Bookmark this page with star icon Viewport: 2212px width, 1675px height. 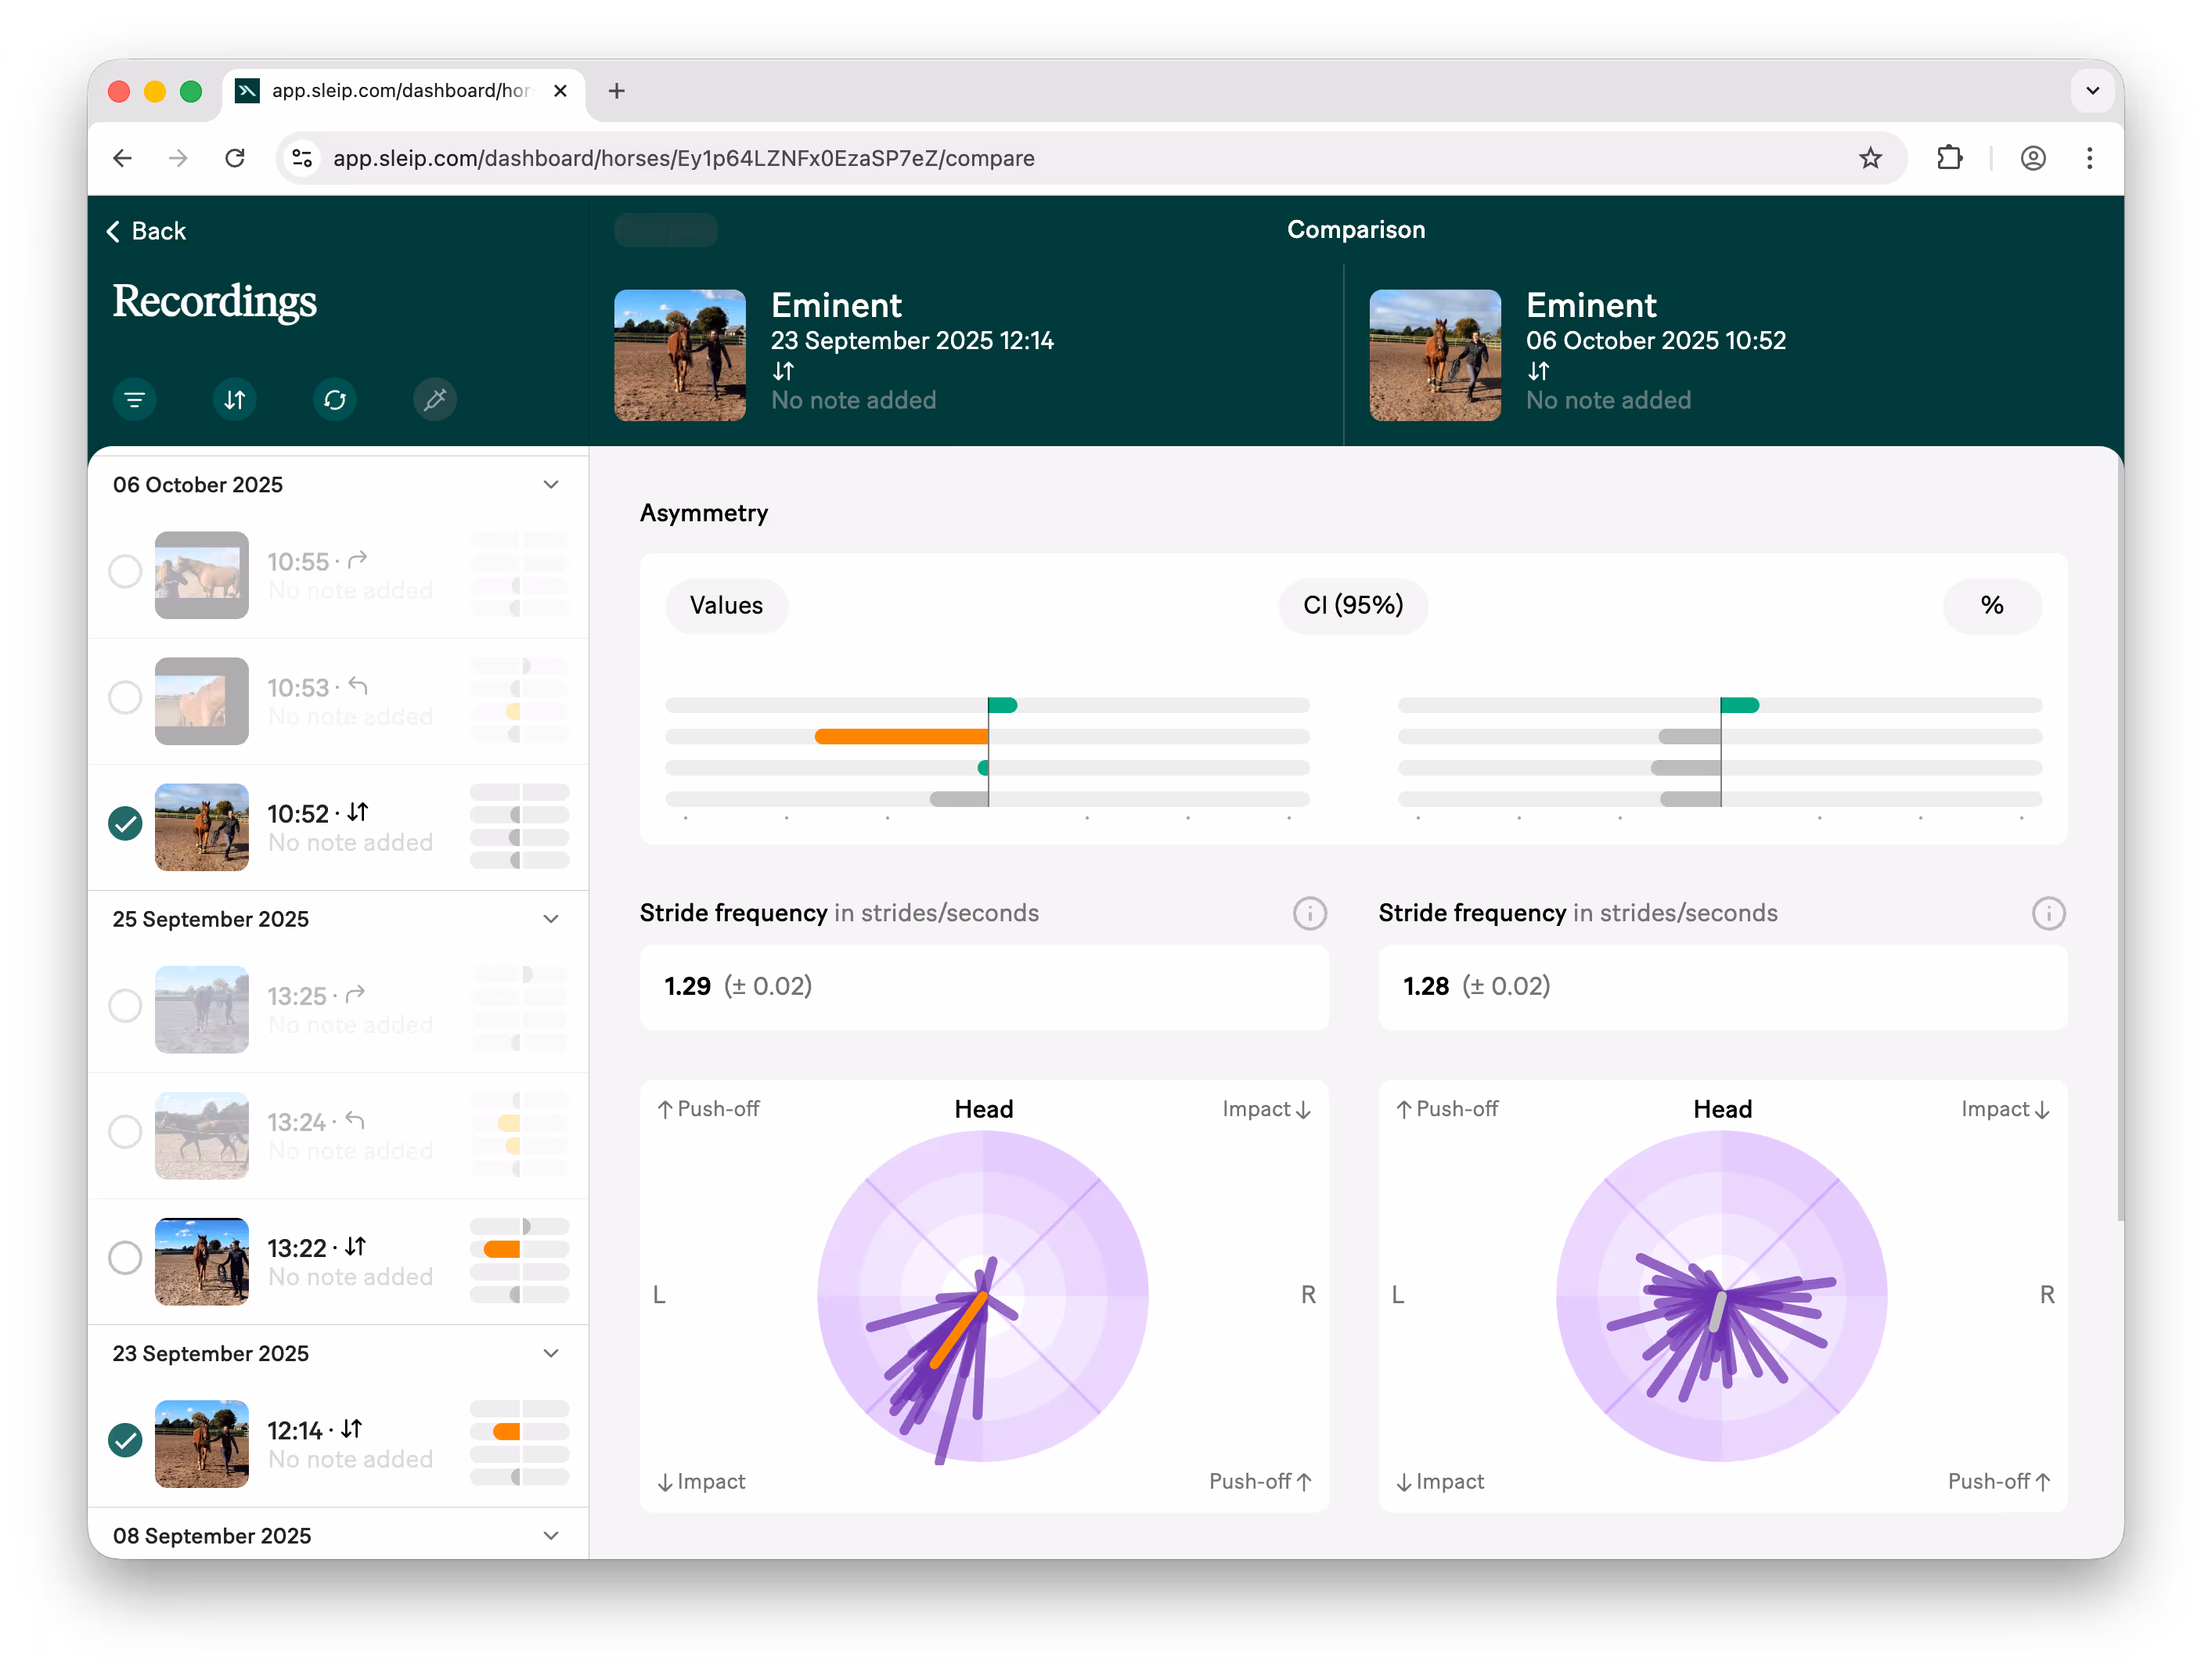(x=1870, y=158)
